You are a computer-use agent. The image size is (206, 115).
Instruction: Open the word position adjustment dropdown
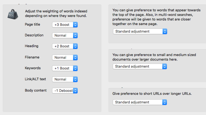click(140, 31)
